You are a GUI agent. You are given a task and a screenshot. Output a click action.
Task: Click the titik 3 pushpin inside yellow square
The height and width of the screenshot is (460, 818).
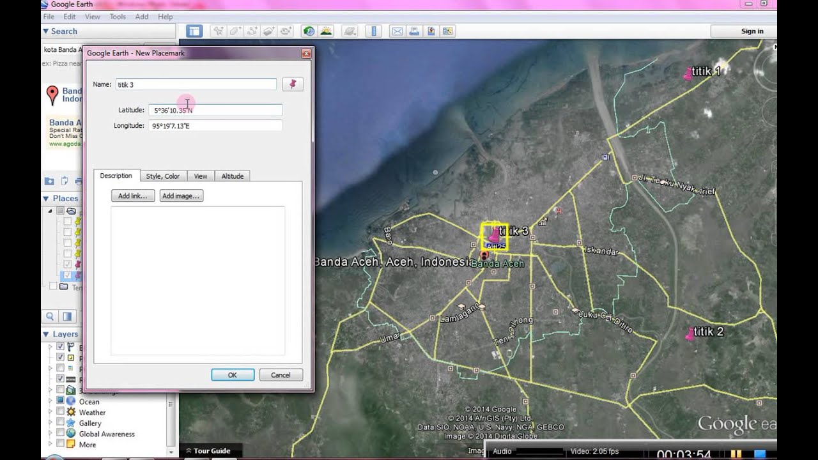[494, 234]
